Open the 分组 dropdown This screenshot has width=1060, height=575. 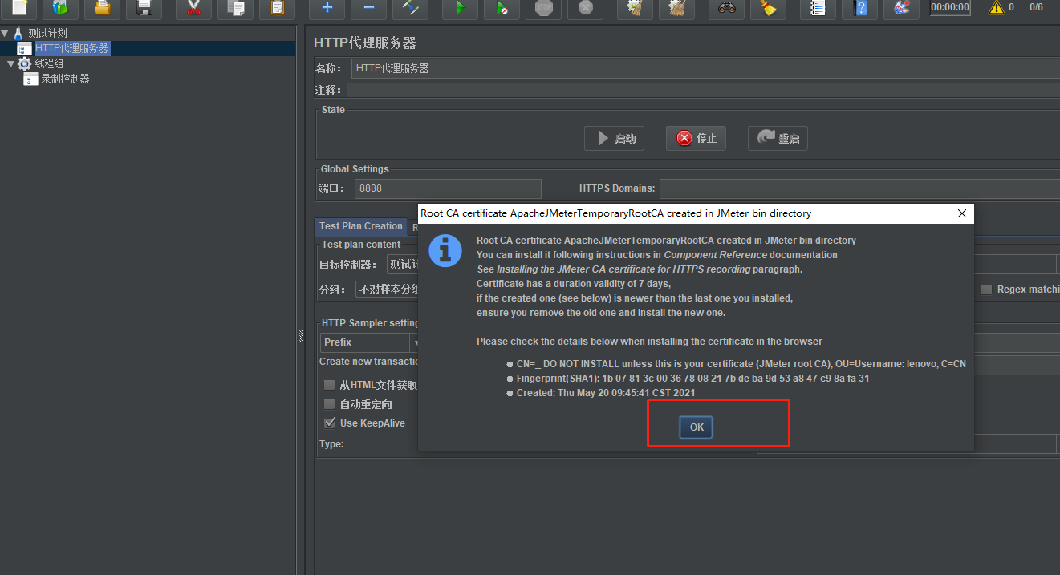[x=387, y=290]
